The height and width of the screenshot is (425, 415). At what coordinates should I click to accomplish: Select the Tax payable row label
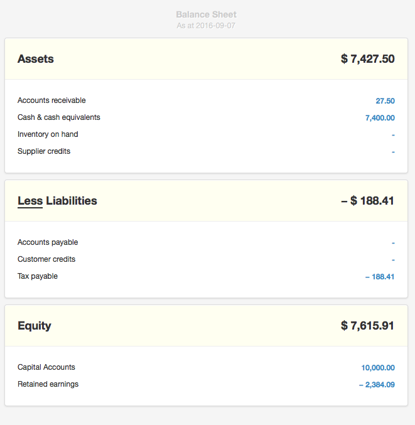coord(38,276)
